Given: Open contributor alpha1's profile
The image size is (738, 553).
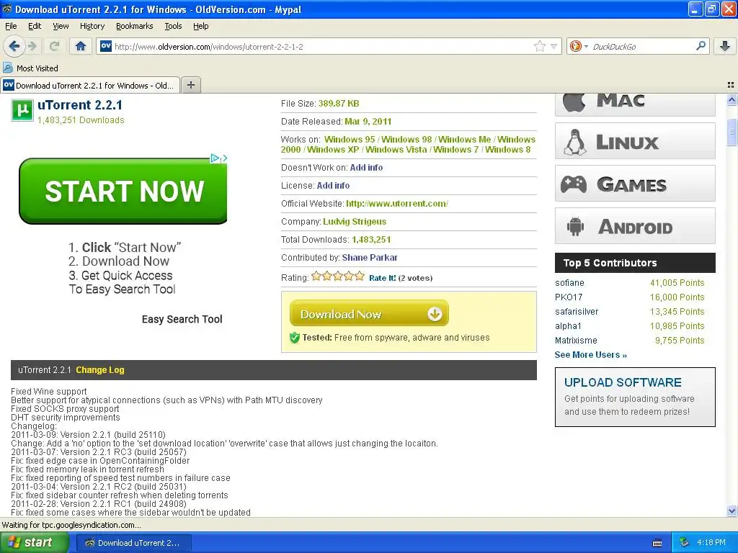Looking at the screenshot, I should point(568,326).
